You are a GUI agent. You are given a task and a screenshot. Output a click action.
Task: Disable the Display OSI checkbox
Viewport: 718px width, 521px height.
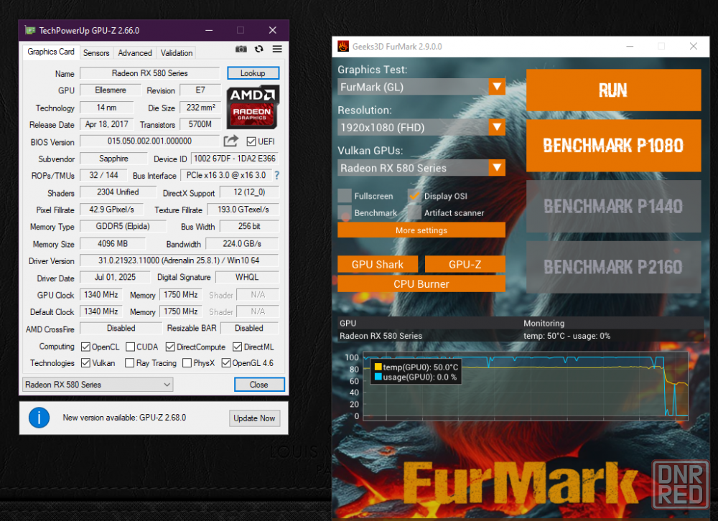point(414,196)
